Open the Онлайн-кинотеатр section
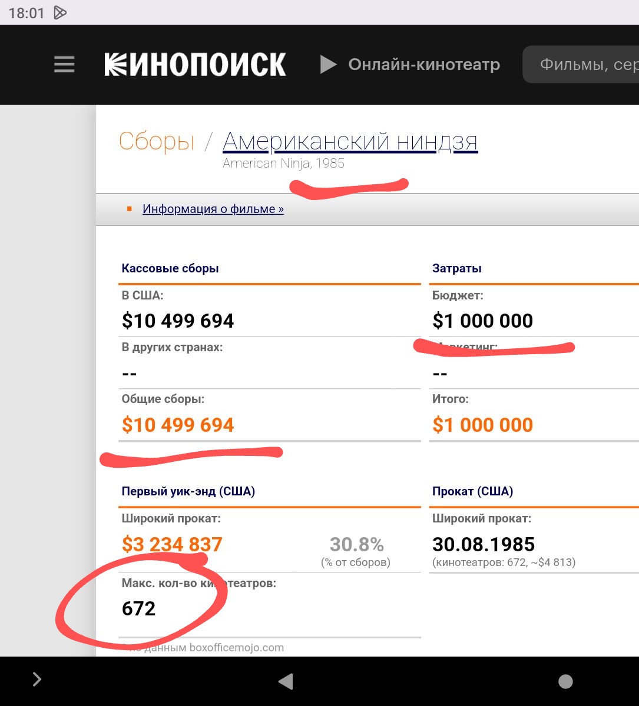Image resolution: width=639 pixels, height=706 pixels. pos(424,64)
